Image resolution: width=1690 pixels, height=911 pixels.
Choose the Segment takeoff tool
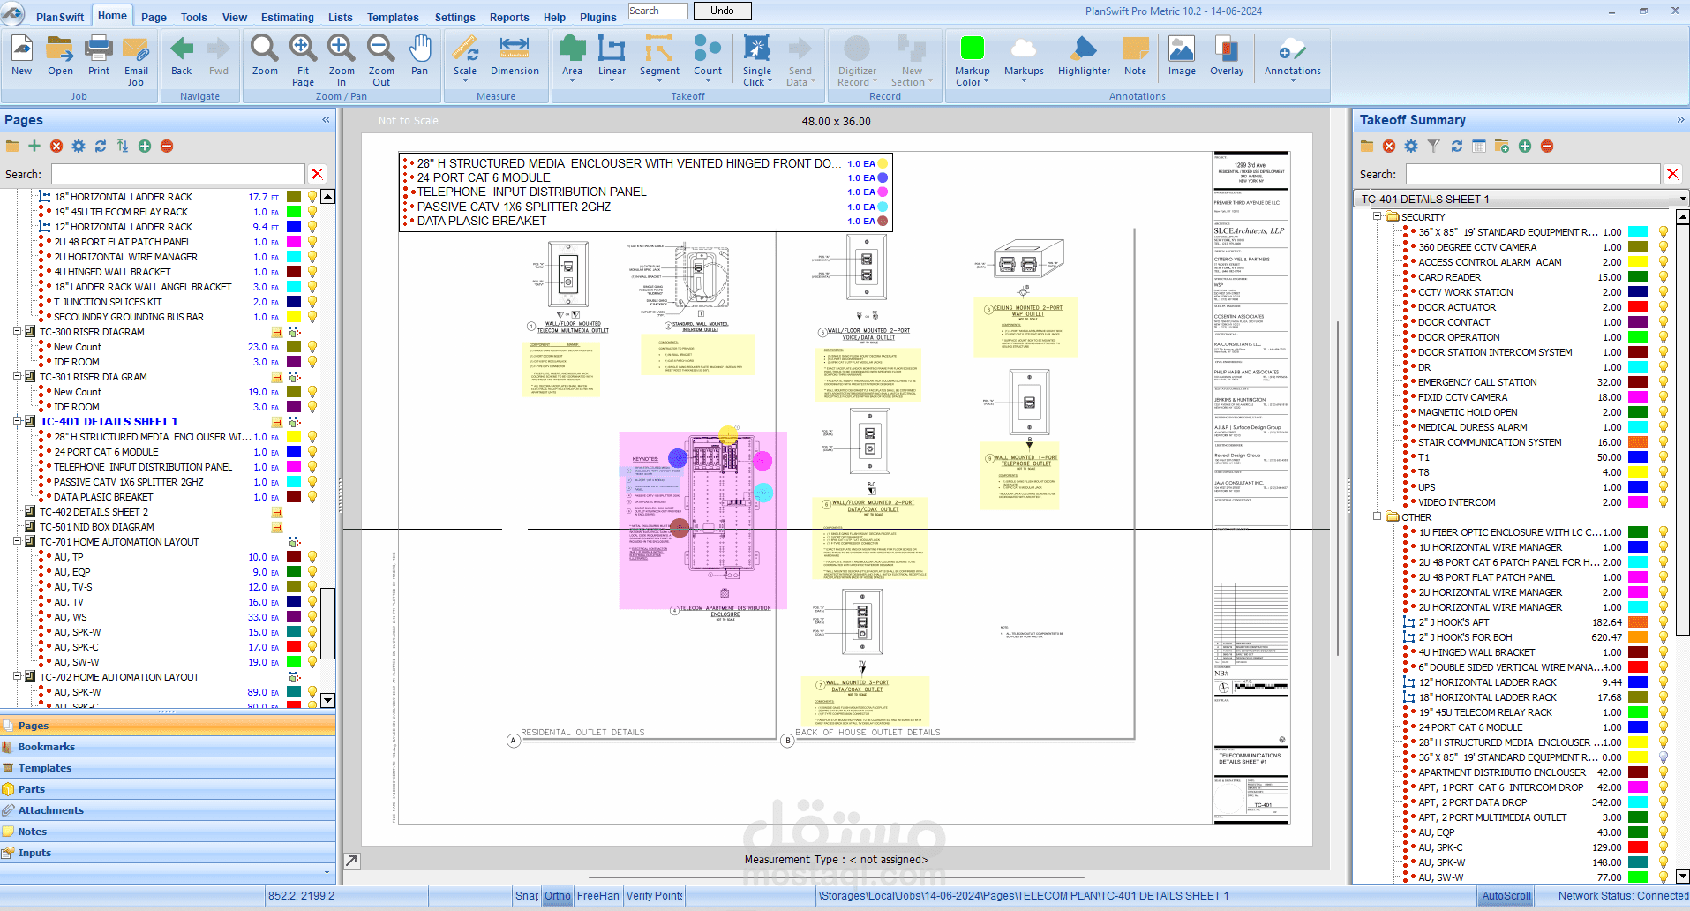pyautogui.click(x=659, y=58)
